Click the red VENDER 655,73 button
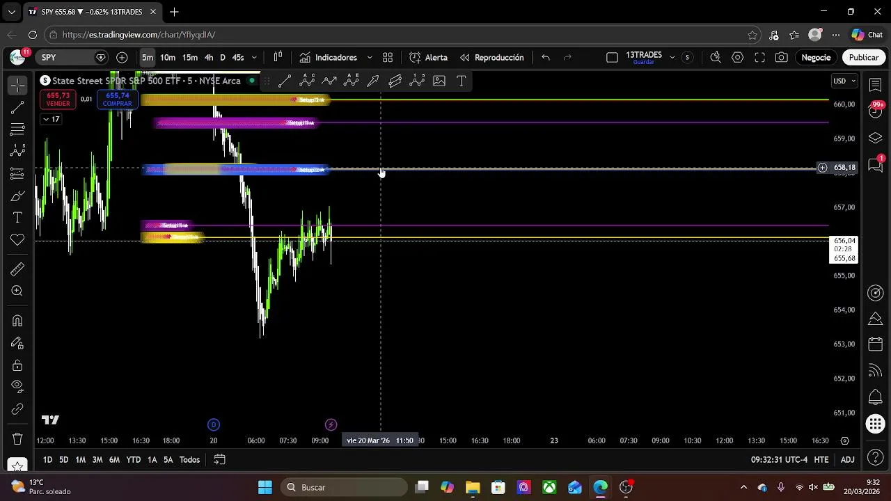Image resolution: width=891 pixels, height=501 pixels. 58,100
